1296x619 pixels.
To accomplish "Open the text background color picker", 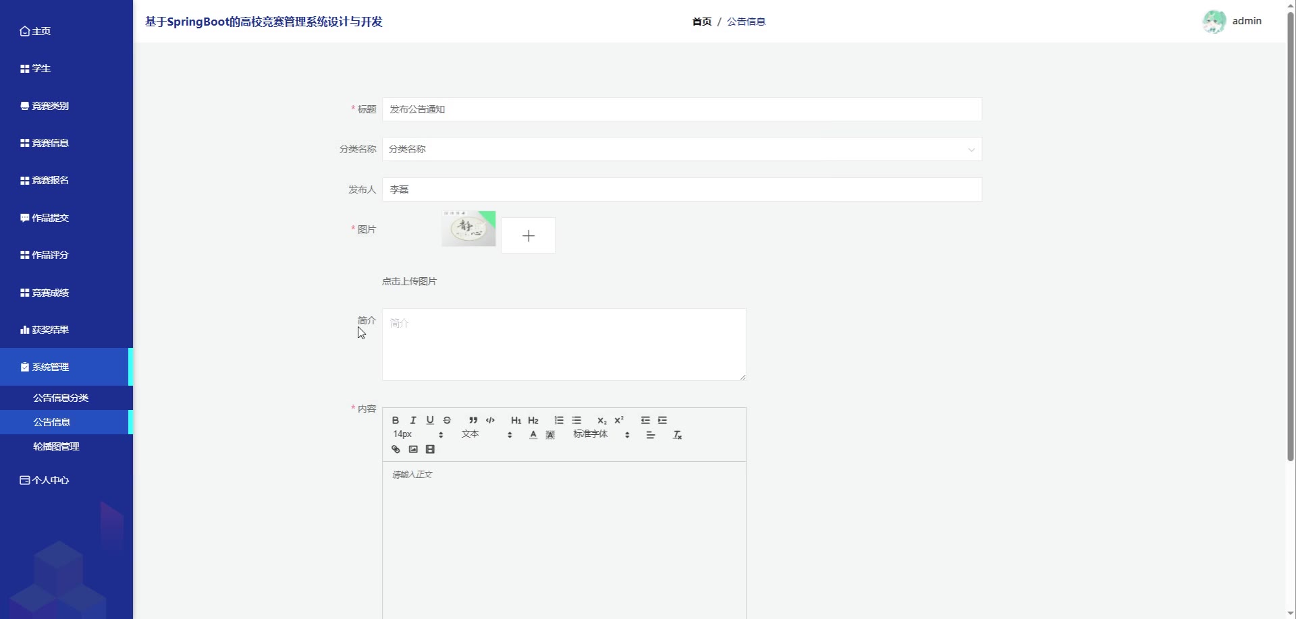I will 550,435.
